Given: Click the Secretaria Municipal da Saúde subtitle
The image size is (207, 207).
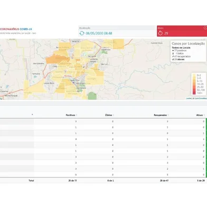Looking at the screenshot, I should click(18, 33).
